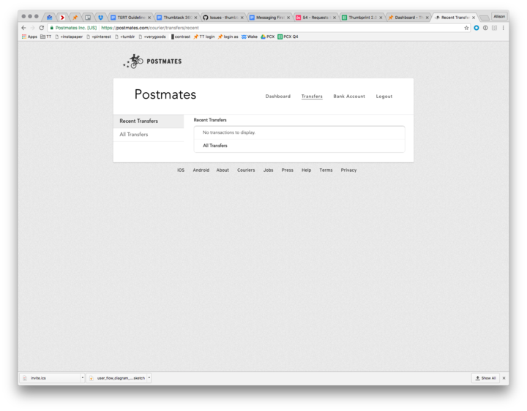Image resolution: width=527 pixels, height=411 pixels.
Task: Open the 'login as' bookmark
Action: click(228, 37)
